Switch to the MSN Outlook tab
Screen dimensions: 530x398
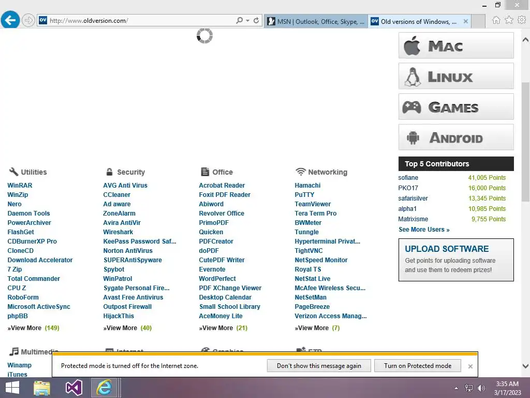point(316,21)
